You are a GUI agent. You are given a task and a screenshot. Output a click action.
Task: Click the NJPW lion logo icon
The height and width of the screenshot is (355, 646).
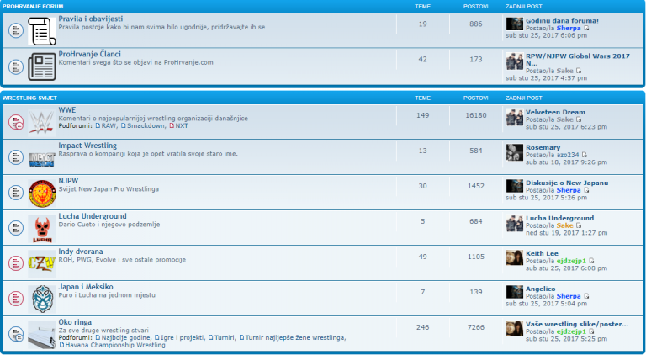pos(41,193)
